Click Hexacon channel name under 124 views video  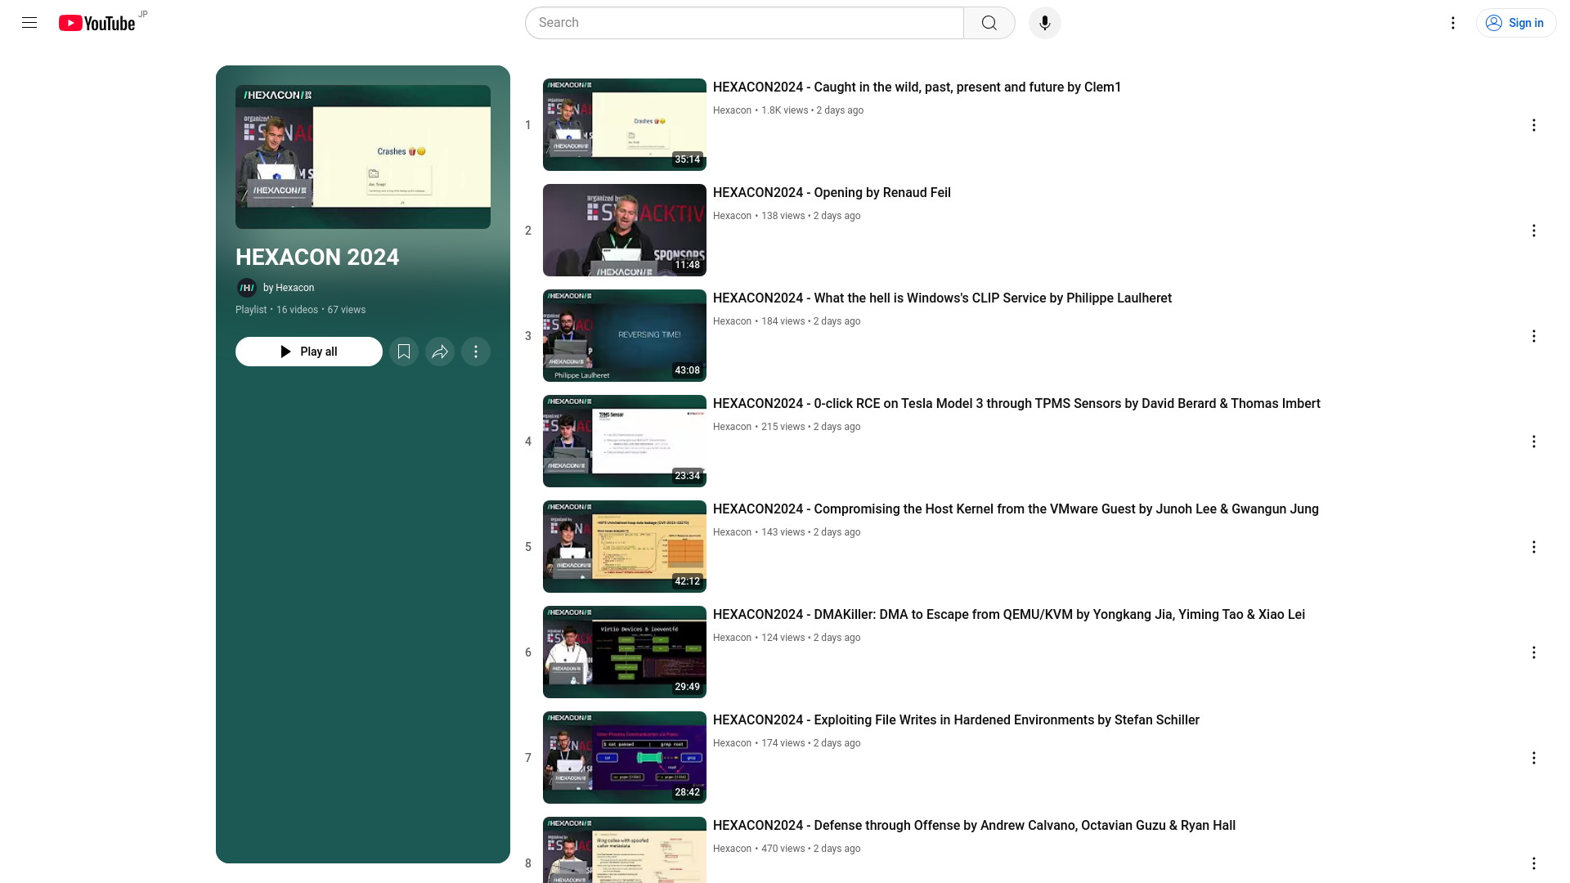pyautogui.click(x=732, y=638)
